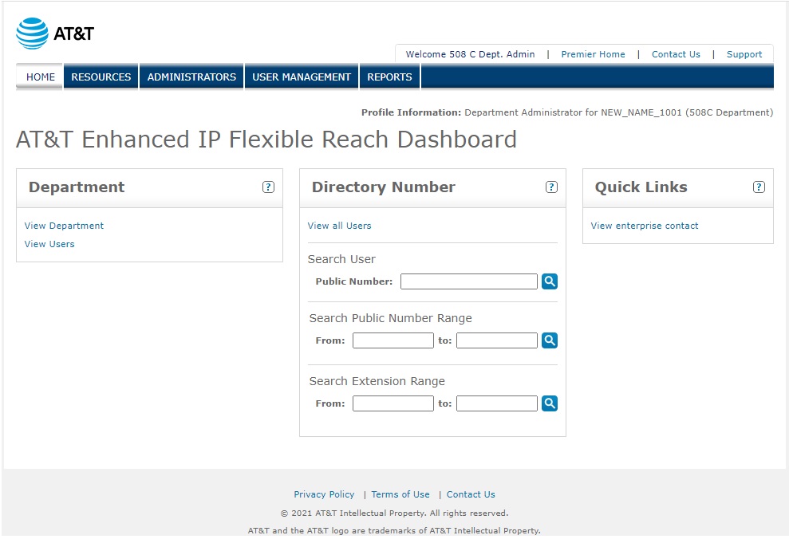The image size is (789, 539).
Task: Go to Premier Home
Action: [593, 54]
